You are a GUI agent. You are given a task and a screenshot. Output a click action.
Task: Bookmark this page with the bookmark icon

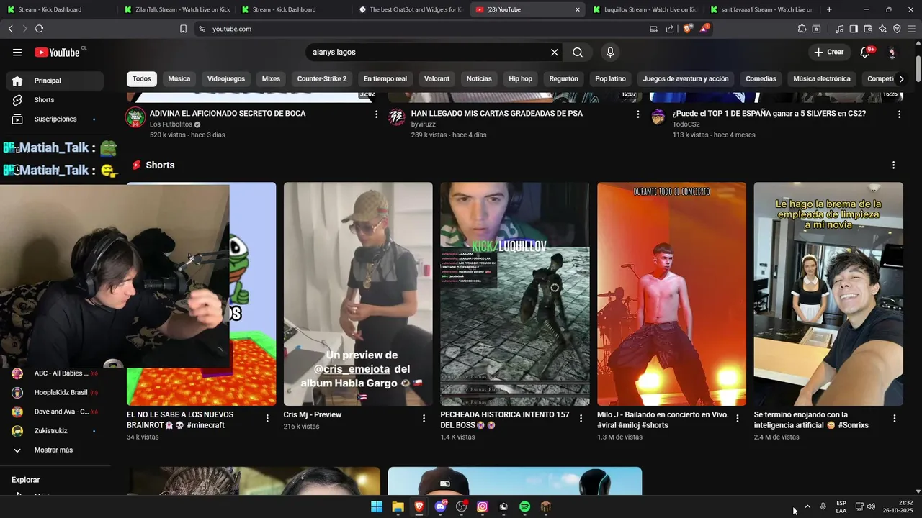point(183,29)
